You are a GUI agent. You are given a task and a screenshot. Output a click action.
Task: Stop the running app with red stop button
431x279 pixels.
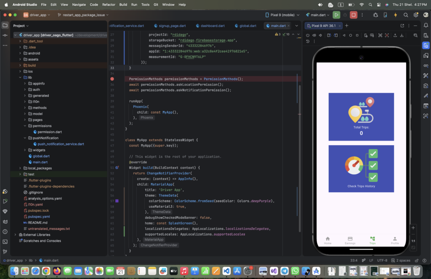click(354, 15)
